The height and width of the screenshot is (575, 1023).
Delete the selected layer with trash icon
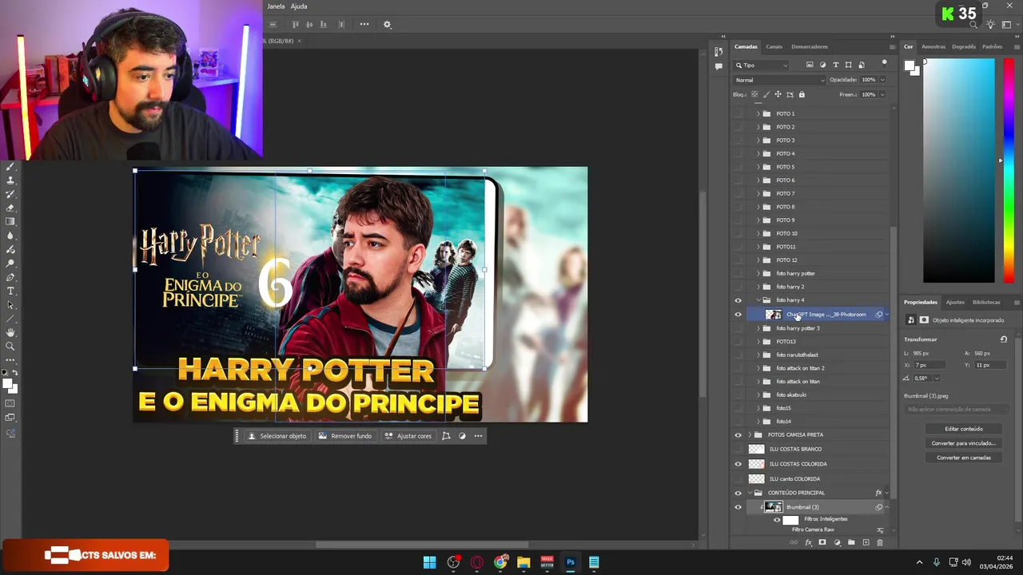tap(880, 543)
